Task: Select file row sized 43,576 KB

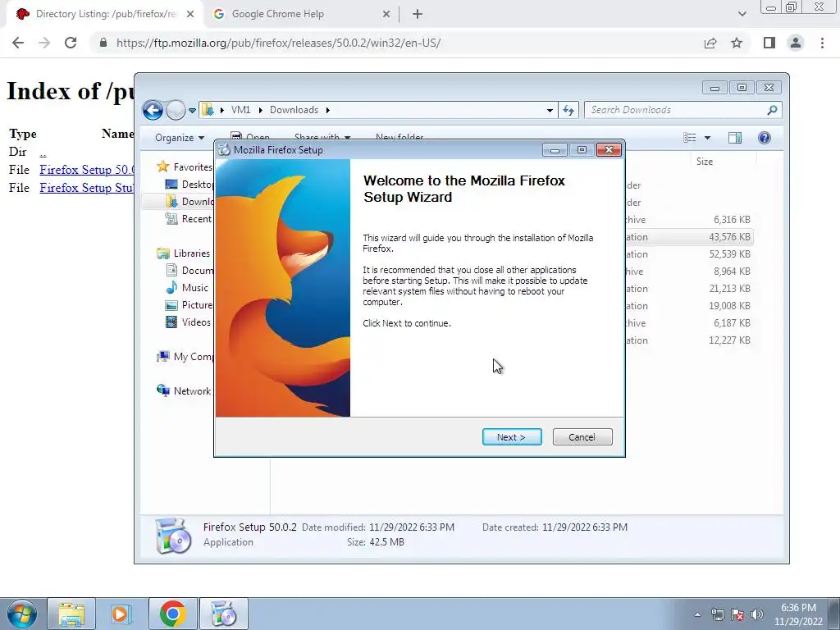Action: coord(688,237)
